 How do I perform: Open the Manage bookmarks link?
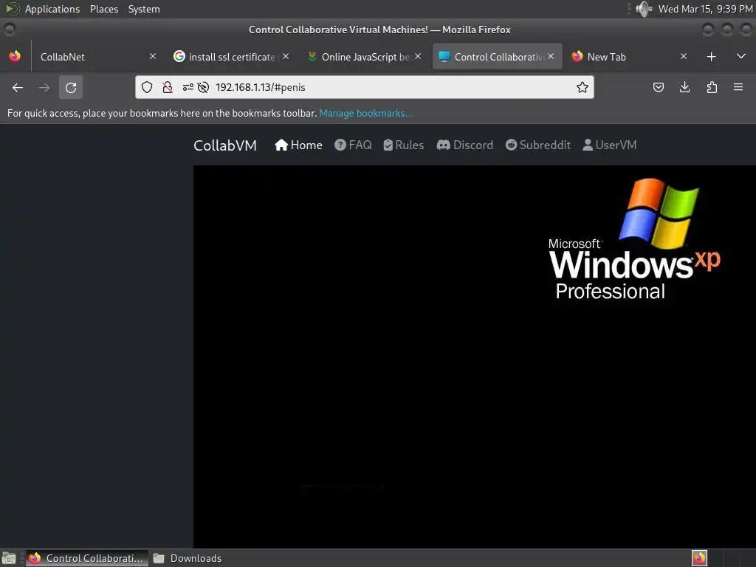366,113
